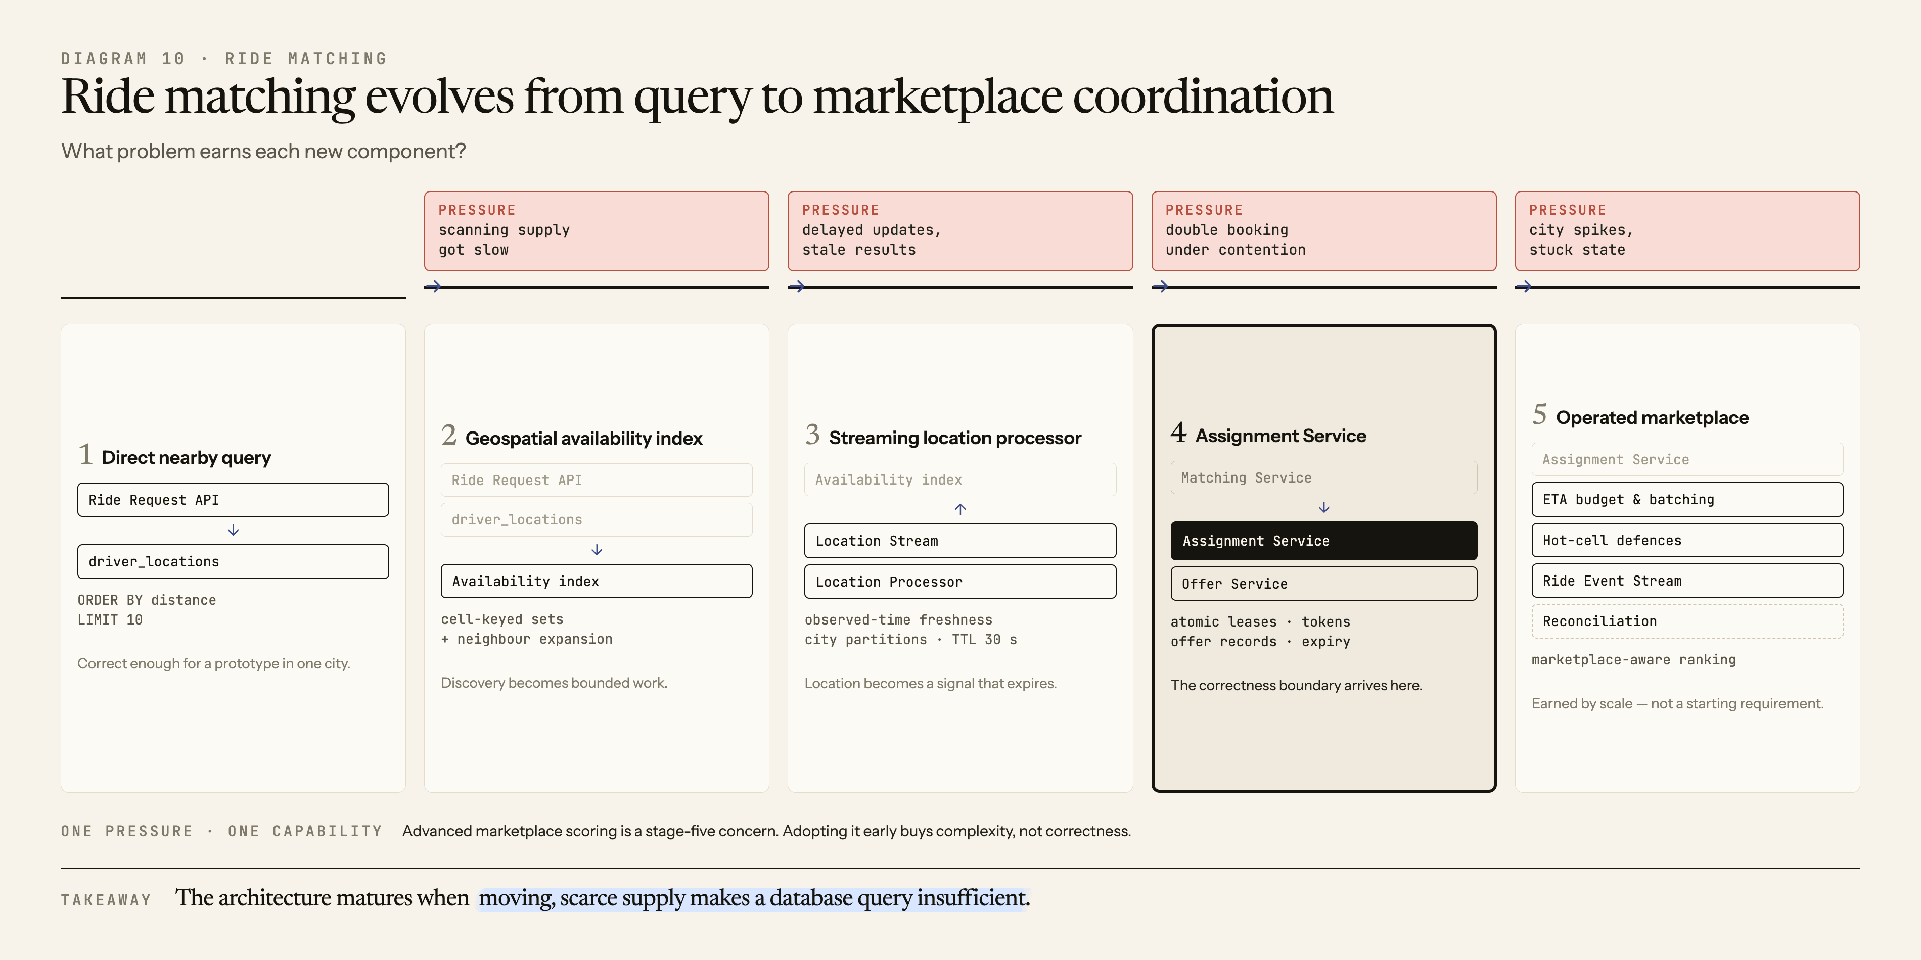
Task: Click the 'scanning supply got slow' pressure card
Action: (x=597, y=231)
